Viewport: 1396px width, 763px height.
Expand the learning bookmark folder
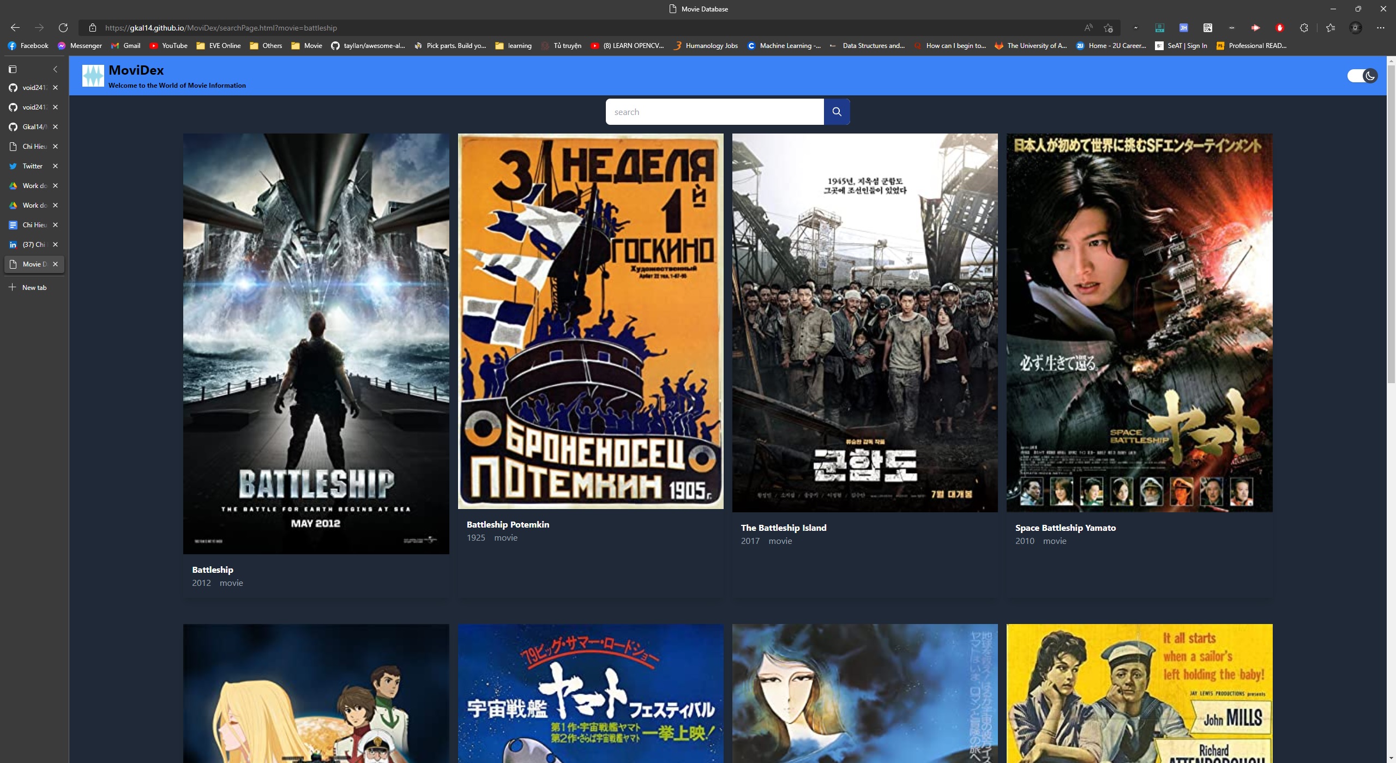coord(514,46)
